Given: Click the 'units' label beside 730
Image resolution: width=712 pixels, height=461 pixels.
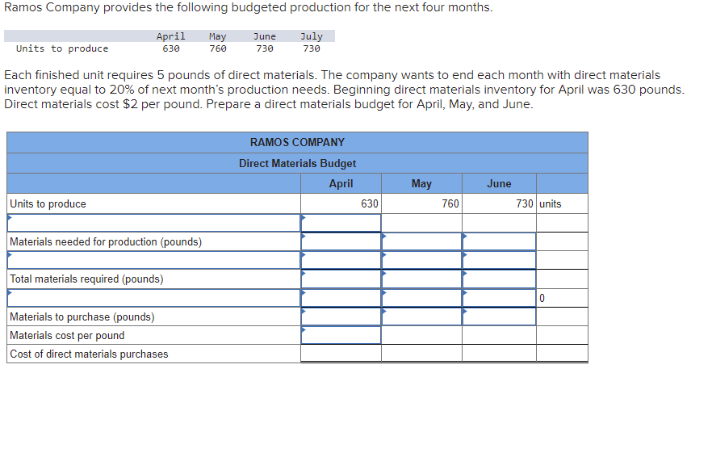Looking at the screenshot, I should (551, 204).
